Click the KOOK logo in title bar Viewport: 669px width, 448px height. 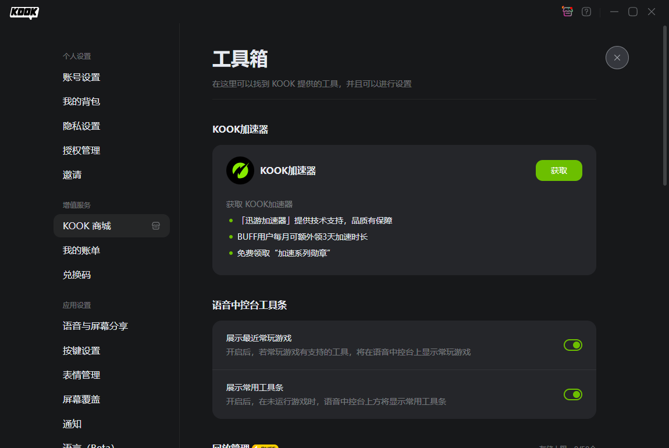pyautogui.click(x=24, y=13)
